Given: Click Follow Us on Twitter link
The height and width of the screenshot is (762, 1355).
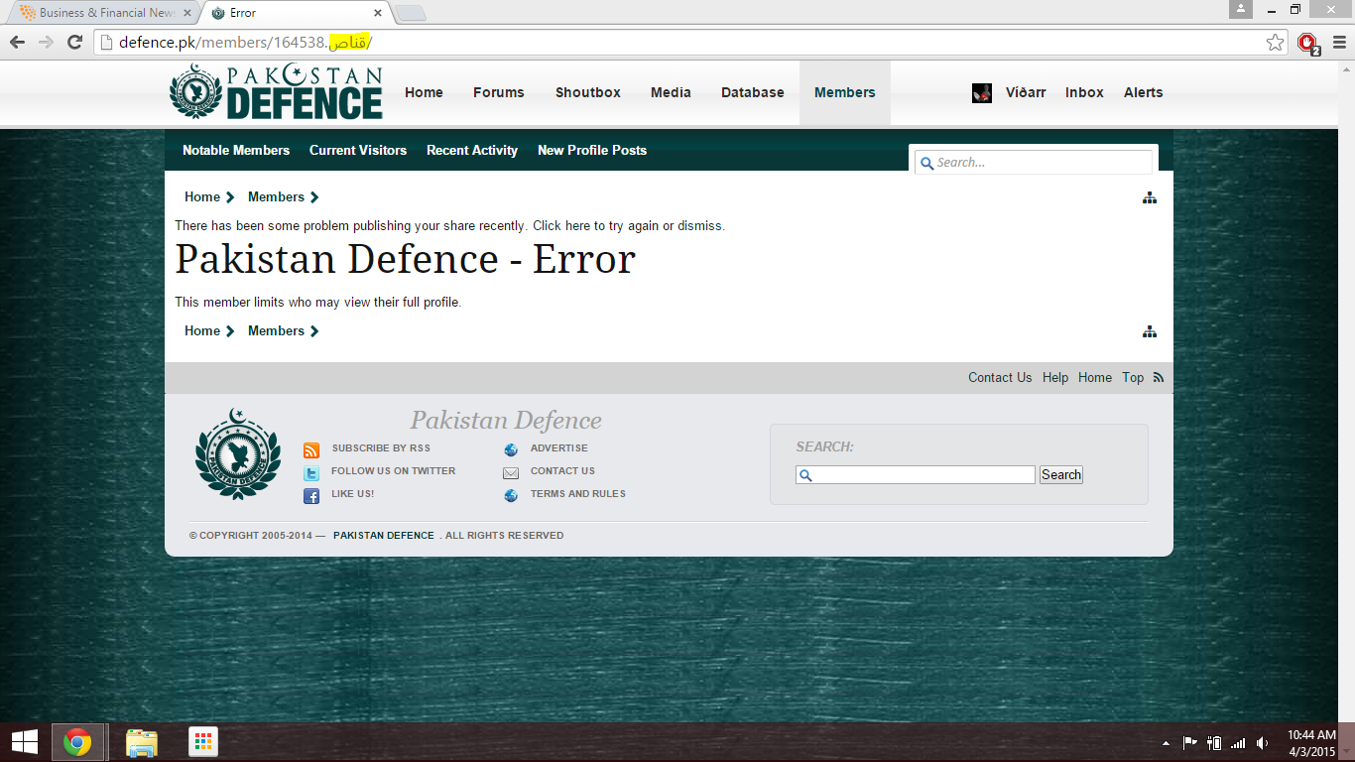Looking at the screenshot, I should [393, 471].
